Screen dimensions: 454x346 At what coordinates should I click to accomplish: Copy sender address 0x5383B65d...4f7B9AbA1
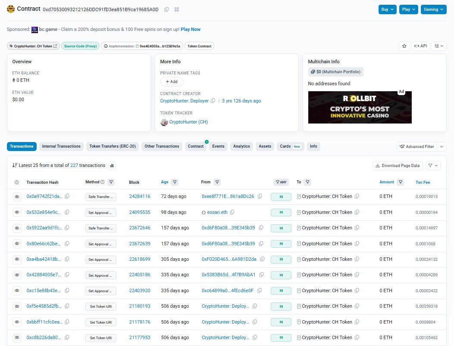[x=261, y=275]
